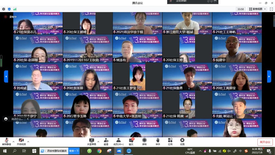Unmute microphone with 解除静音 button
Image resolution: width=275 pixels, height=155 pixels.
(6, 141)
